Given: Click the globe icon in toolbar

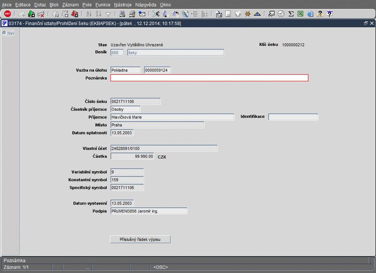Looking at the screenshot, I should click(x=238, y=14).
